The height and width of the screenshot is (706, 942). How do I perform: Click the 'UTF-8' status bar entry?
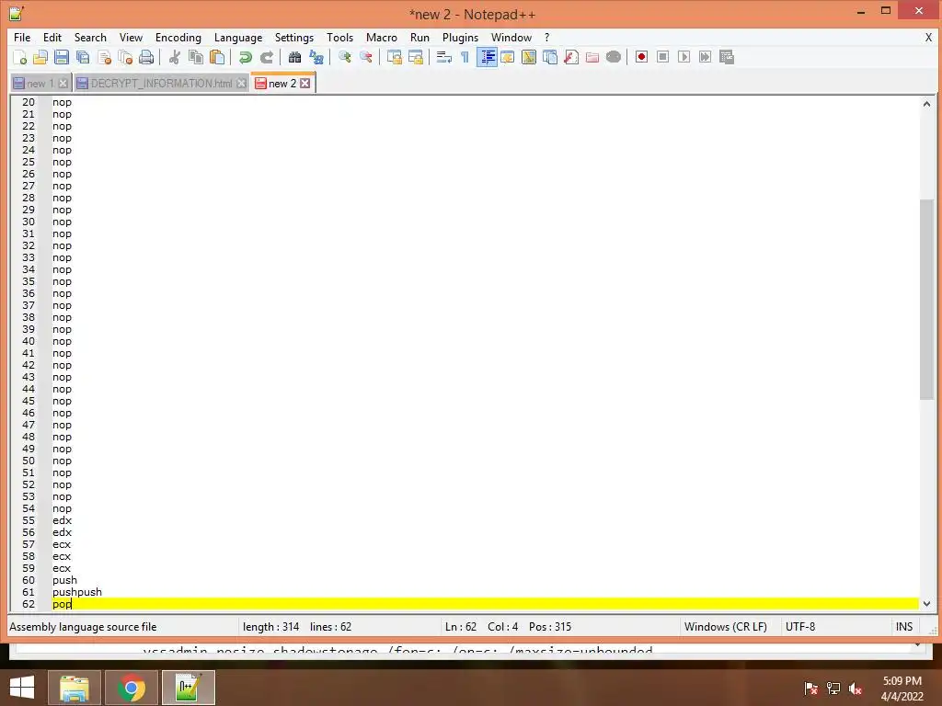tap(800, 627)
